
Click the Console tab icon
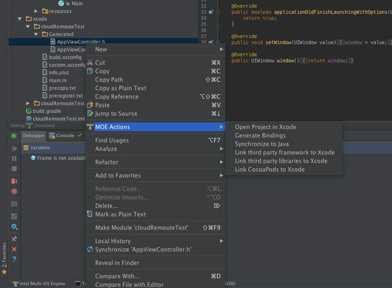pos(52,136)
